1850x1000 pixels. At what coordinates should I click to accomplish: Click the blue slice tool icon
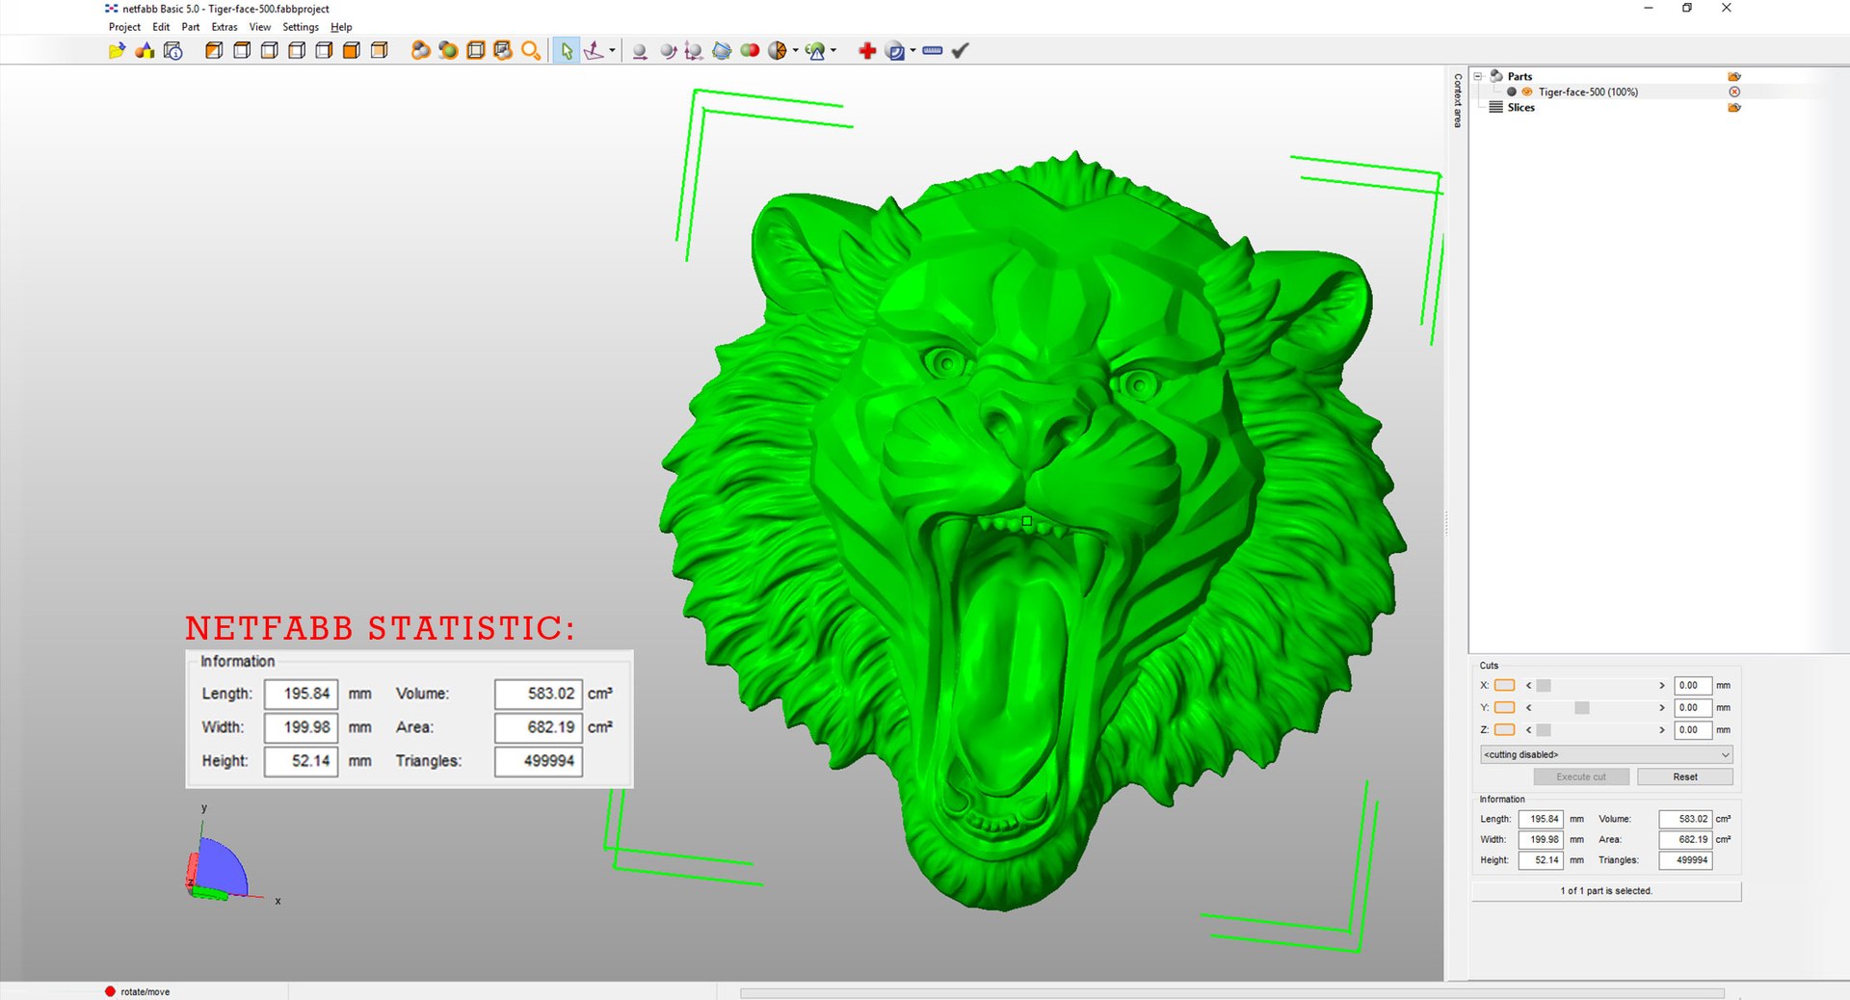coord(895,51)
